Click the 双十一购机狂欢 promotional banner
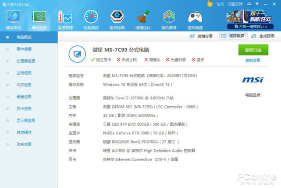 point(250,19)
